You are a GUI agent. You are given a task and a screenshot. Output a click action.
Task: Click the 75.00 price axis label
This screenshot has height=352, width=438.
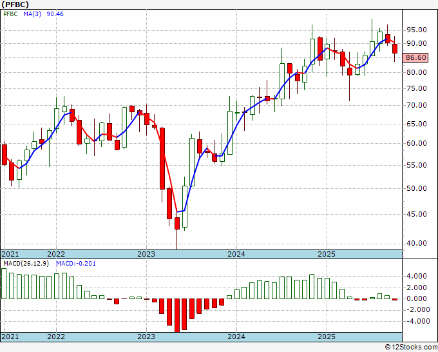pyautogui.click(x=416, y=88)
